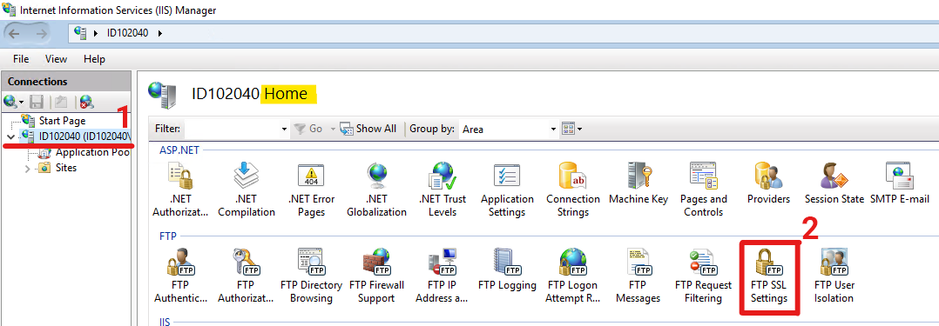This screenshot has width=939, height=326.
Task: Expand breadcrumb arrow after ID102040
Action: [160, 33]
